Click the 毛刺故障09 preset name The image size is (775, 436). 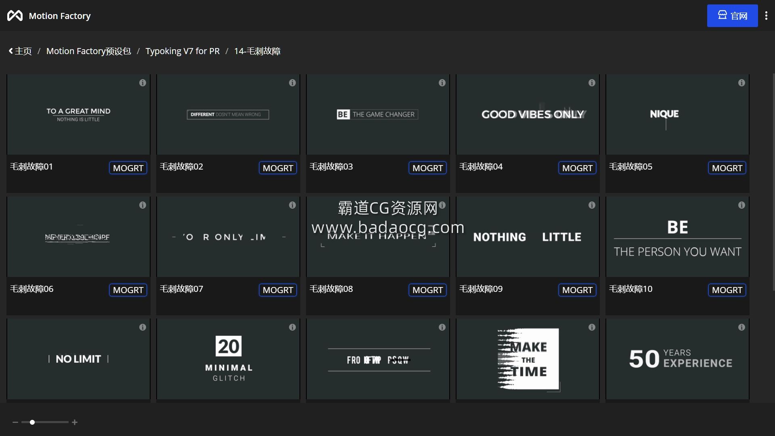(481, 289)
